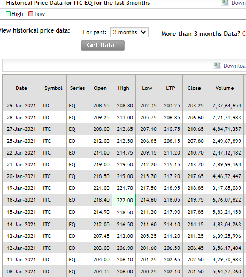Toggle the green High legend box

[8, 14]
